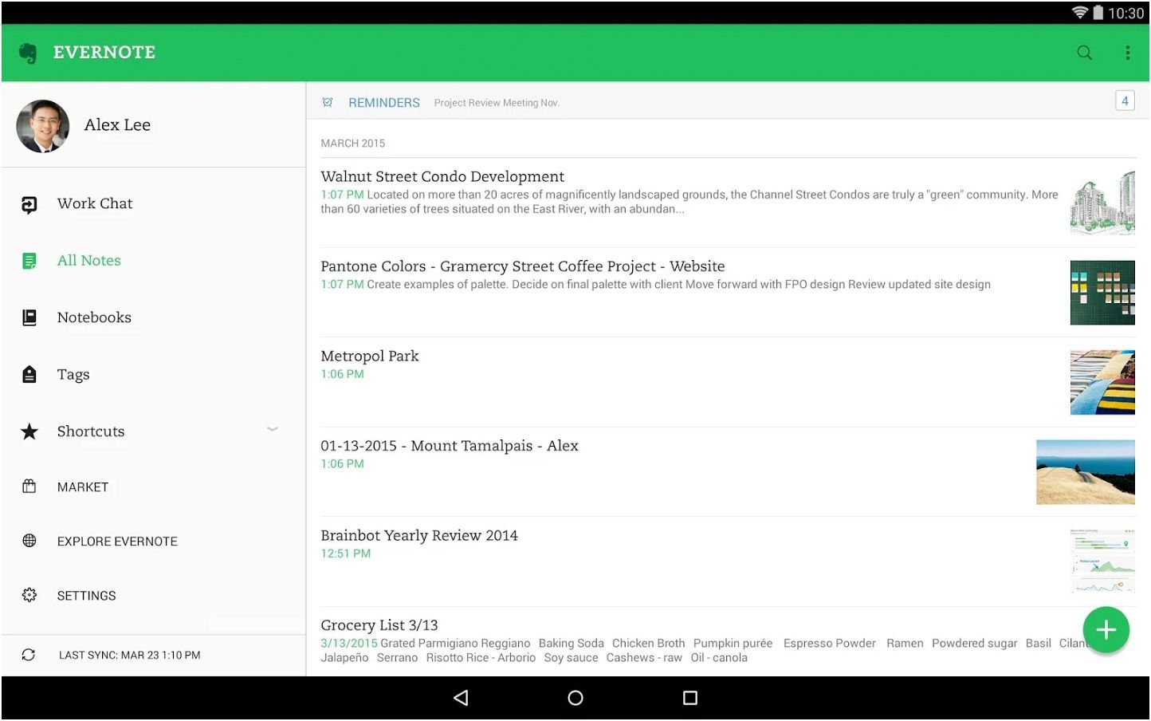Open search with the magnifier icon
Screen dimensions: 1151x721
(1084, 53)
